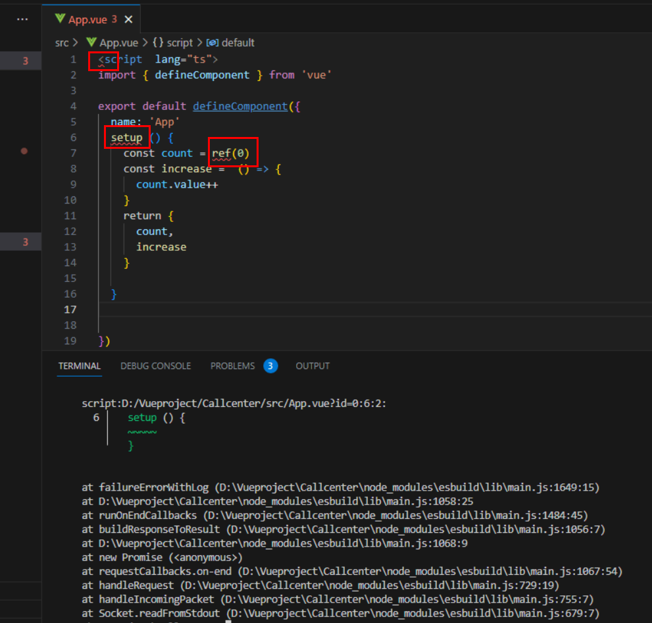The width and height of the screenshot is (652, 623).
Task: Click the new Promise (<anonymous>) line
Action: pos(162,557)
